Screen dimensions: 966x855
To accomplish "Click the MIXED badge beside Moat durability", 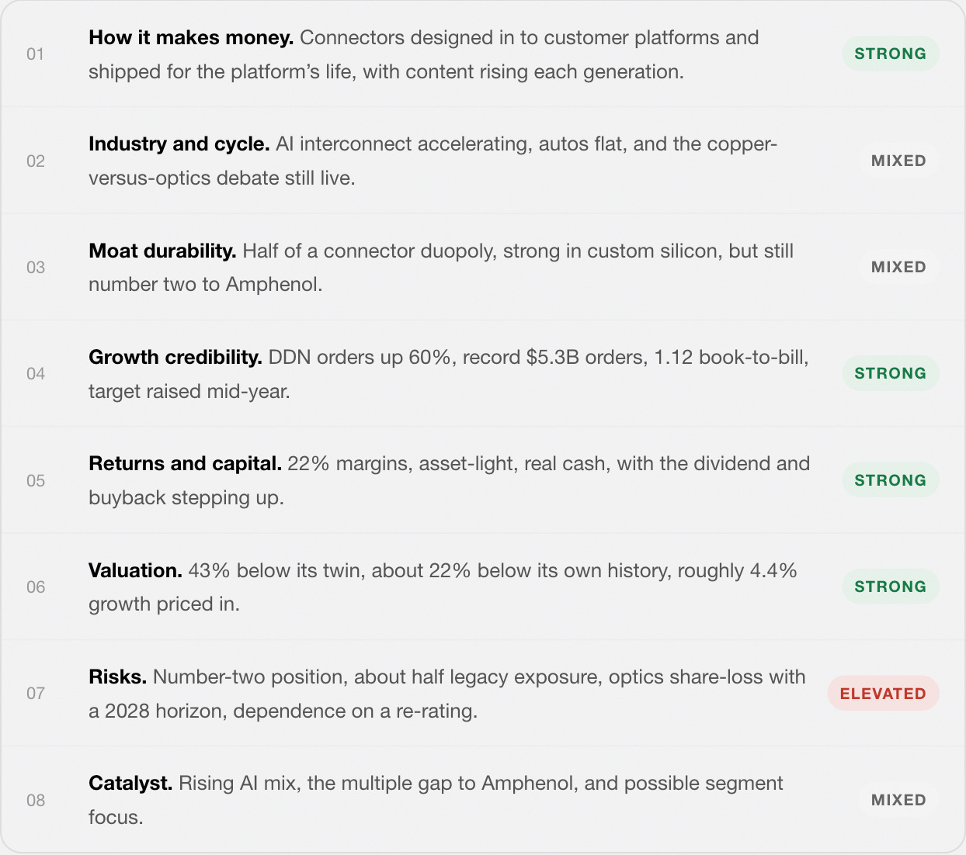I will [898, 267].
